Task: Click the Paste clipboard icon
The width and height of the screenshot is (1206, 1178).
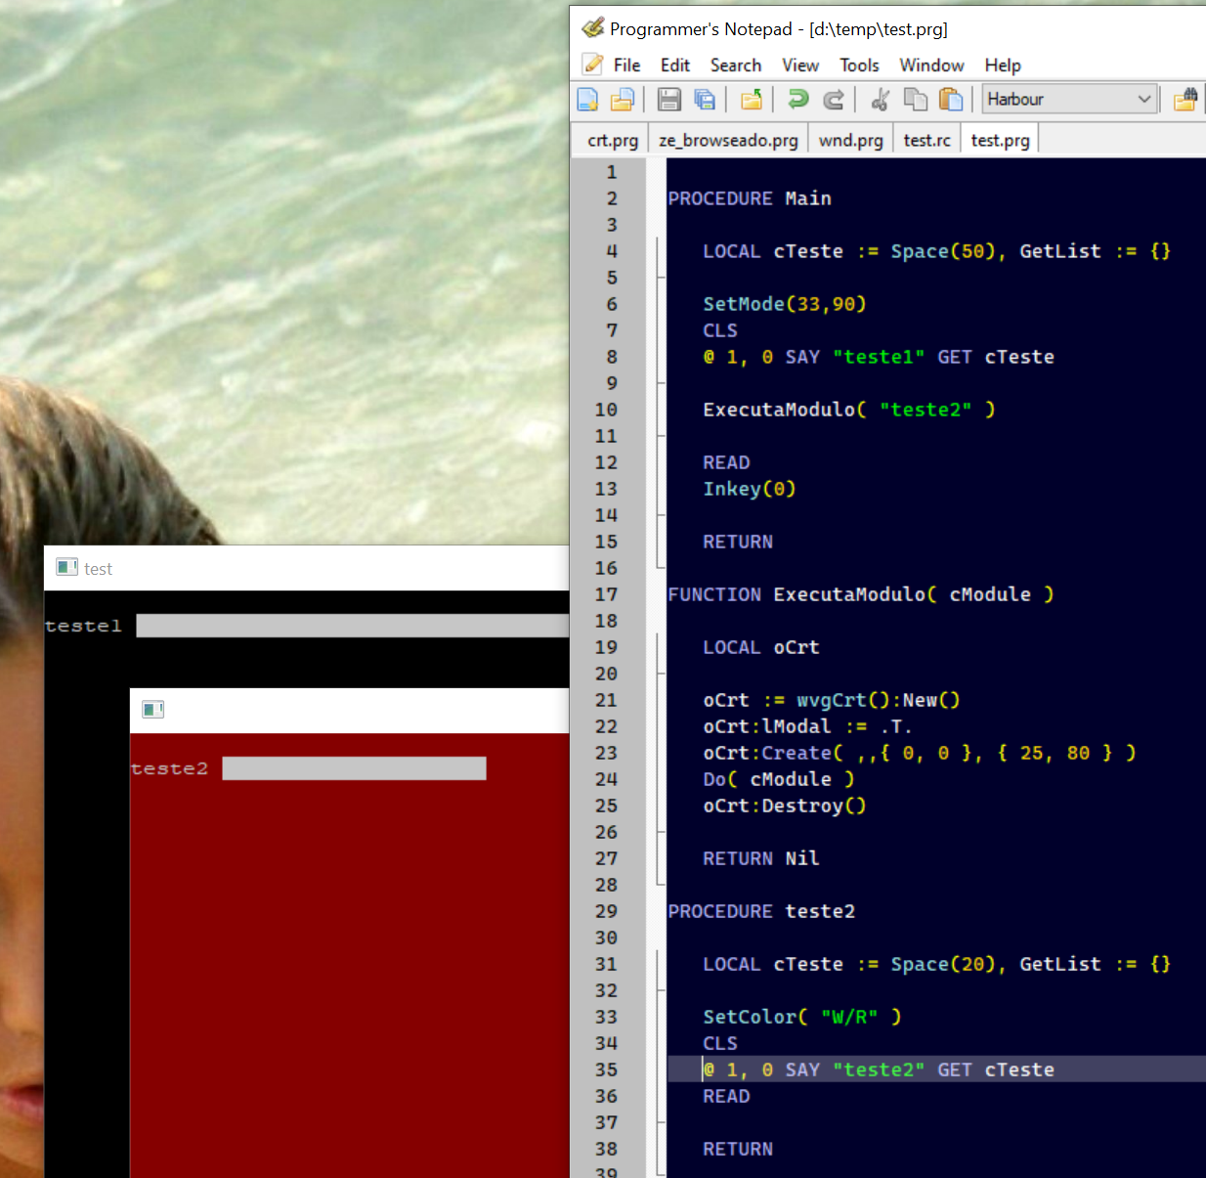Action: tap(950, 99)
